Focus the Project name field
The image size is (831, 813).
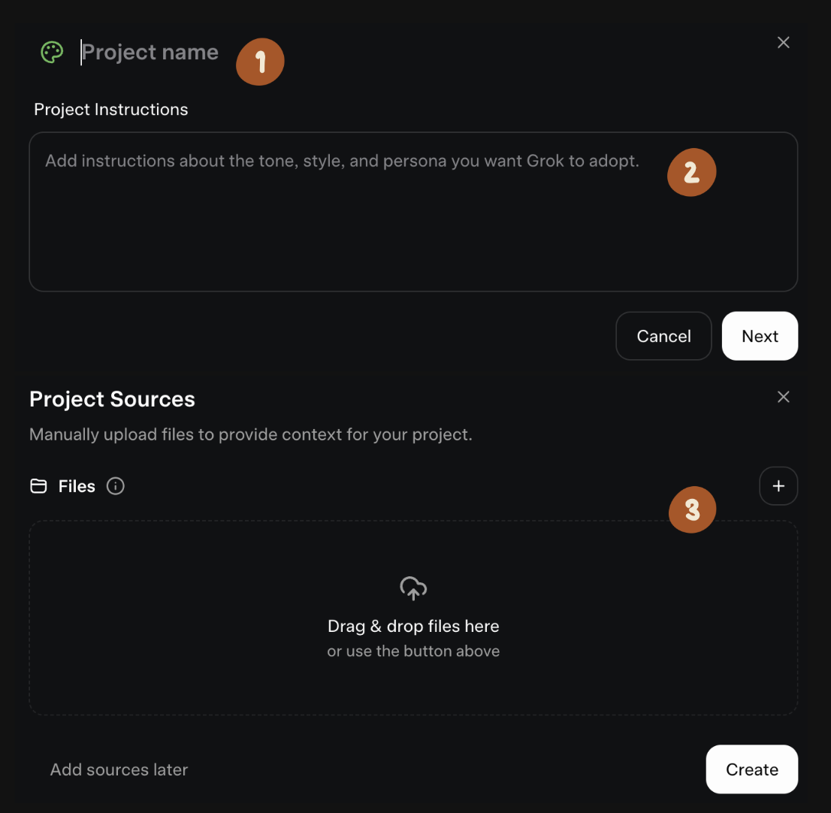(x=150, y=52)
